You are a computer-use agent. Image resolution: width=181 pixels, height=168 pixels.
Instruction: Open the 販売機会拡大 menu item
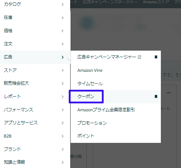[x=35, y=83]
